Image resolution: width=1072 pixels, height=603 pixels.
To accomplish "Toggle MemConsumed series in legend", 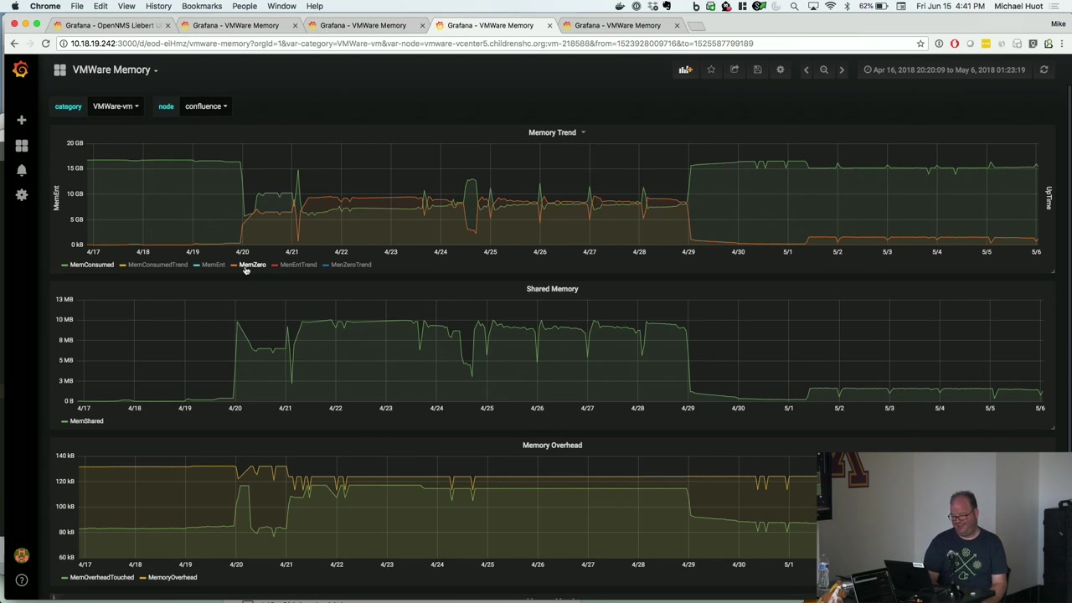I will coord(91,265).
